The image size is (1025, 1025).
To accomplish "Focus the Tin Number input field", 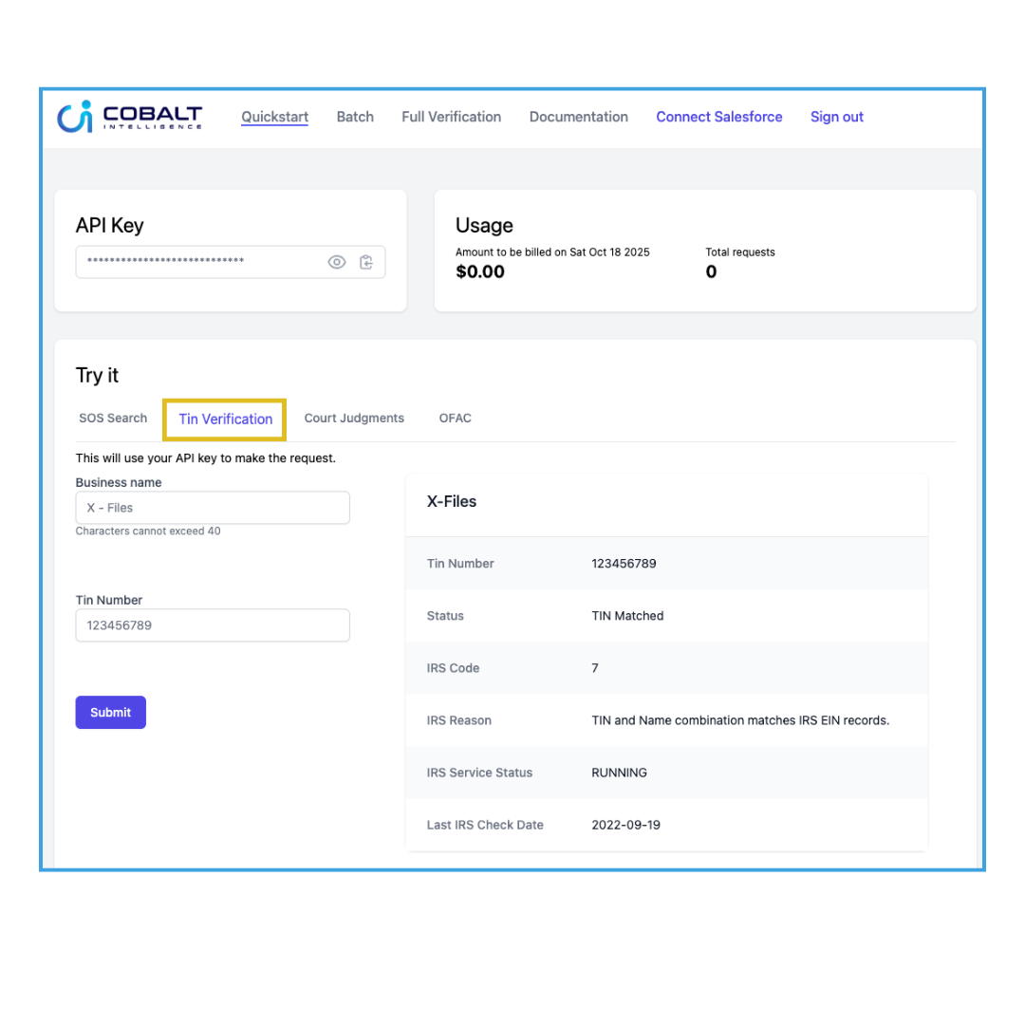I will pos(213,625).
